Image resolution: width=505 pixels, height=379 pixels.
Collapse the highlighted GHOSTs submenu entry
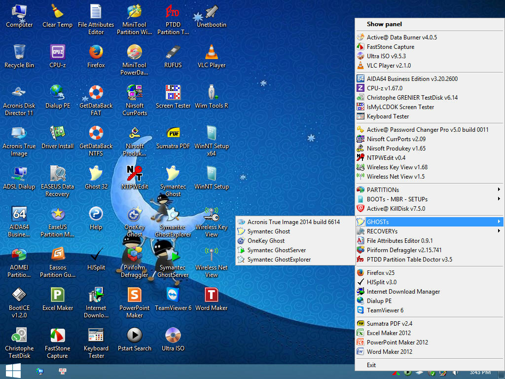click(430, 222)
